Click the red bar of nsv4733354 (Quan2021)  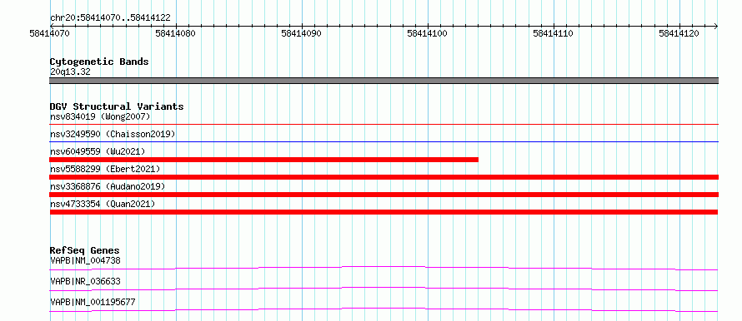pyautogui.click(x=384, y=212)
